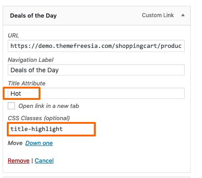Click the Title Attribute field containing Hot
Viewport: 202px width, 178px height.
(96, 94)
